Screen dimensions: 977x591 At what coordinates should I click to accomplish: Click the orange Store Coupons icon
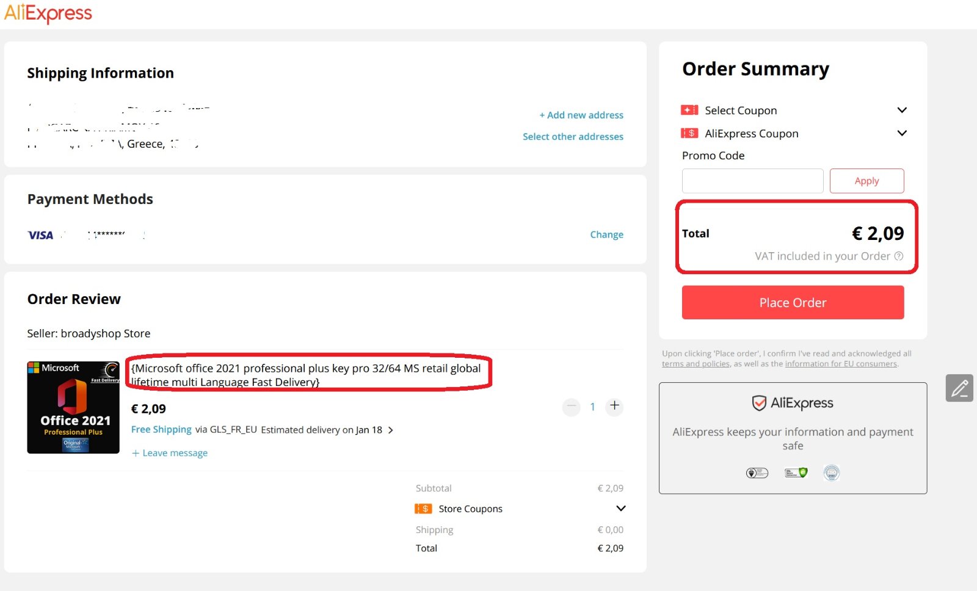coord(423,509)
